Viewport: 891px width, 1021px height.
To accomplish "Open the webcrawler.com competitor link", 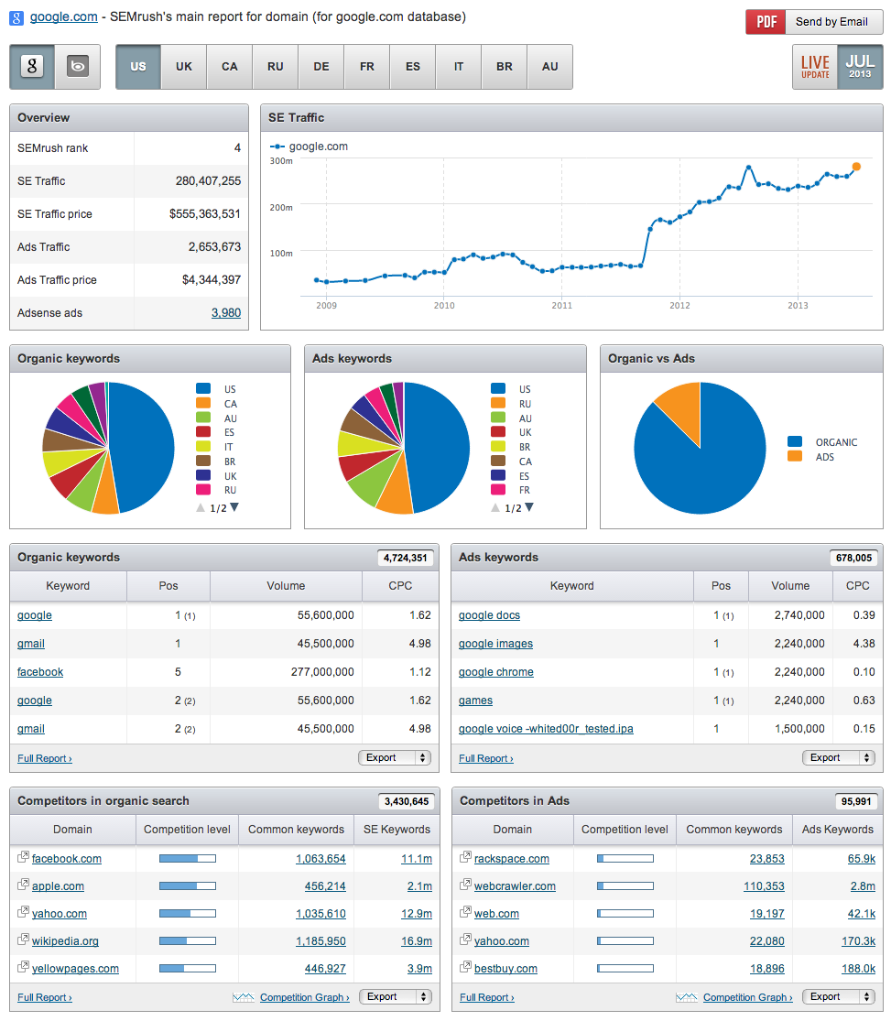I will (x=515, y=885).
